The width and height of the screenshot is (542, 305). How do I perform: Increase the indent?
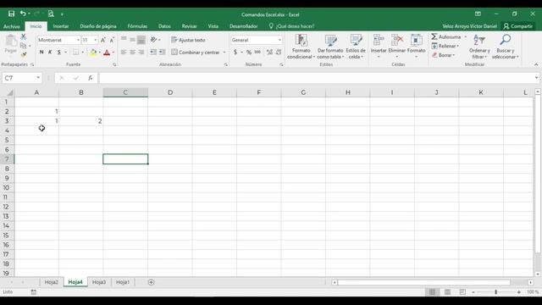tap(162, 53)
